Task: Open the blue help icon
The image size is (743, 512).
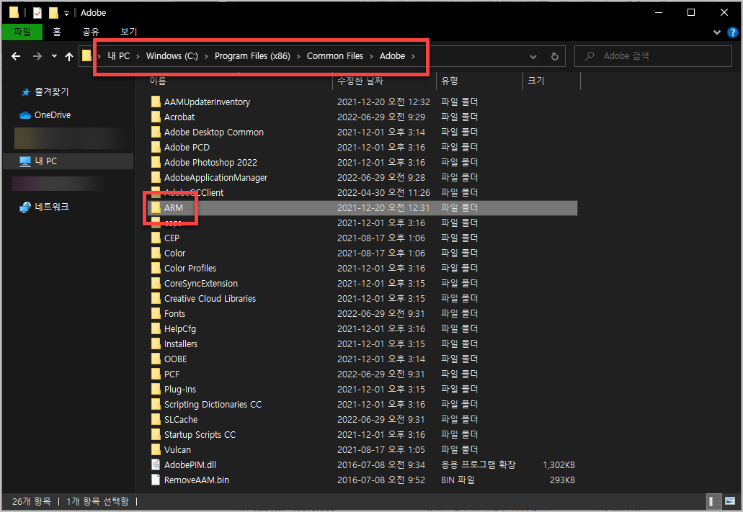Action: point(733,32)
